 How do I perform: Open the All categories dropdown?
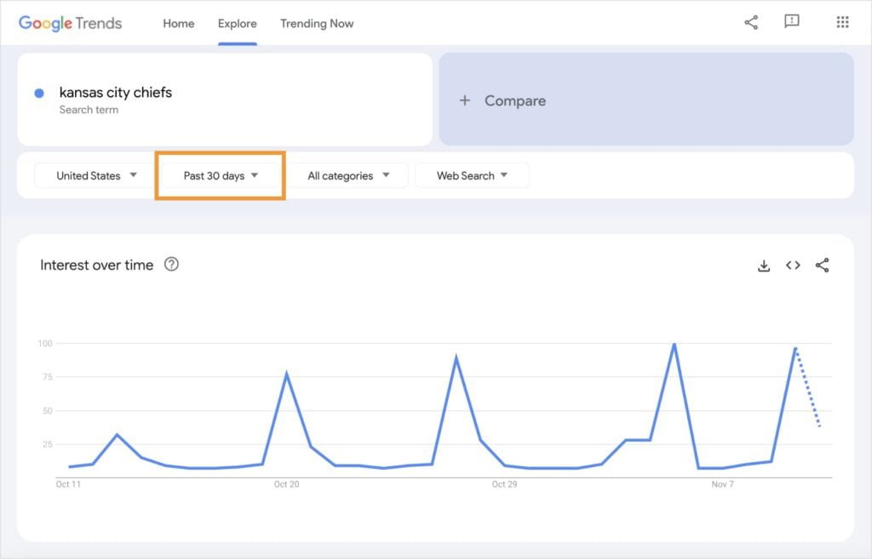pyautogui.click(x=347, y=175)
